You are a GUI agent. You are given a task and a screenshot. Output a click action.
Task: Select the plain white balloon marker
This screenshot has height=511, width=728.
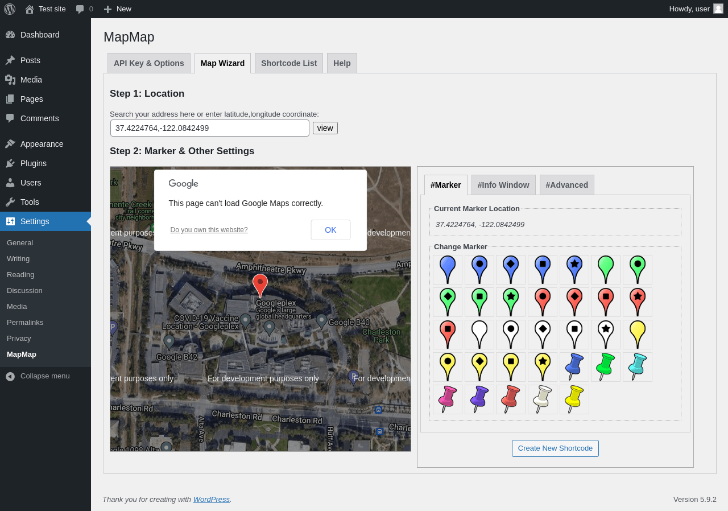tap(479, 335)
